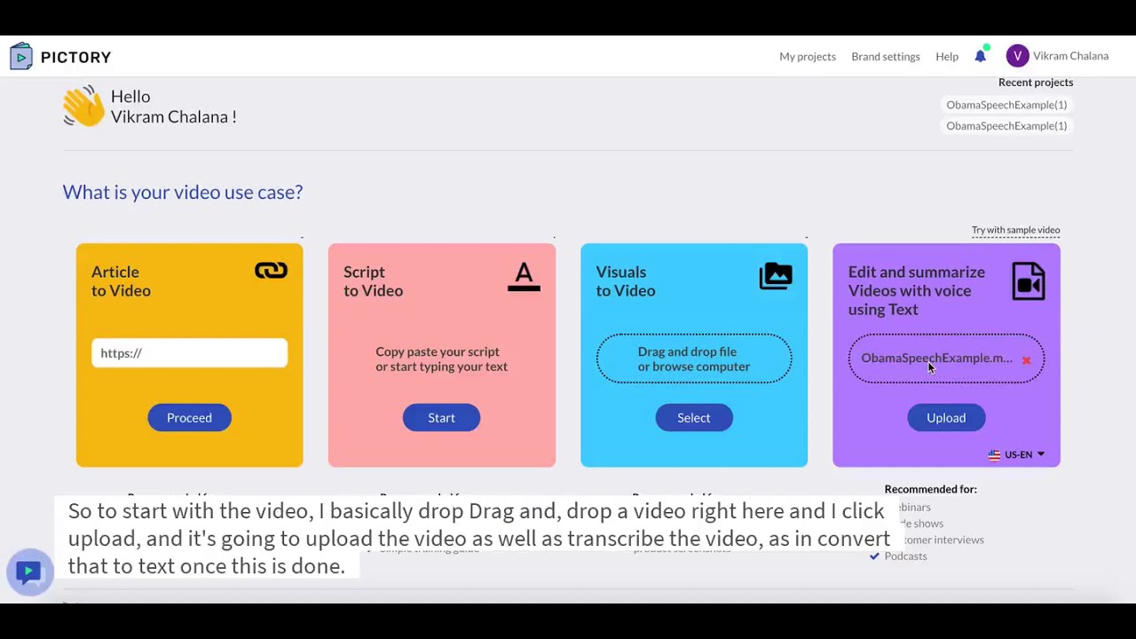
Task: Click the ObamaSpeechExample.m... file name
Action: [x=936, y=358]
